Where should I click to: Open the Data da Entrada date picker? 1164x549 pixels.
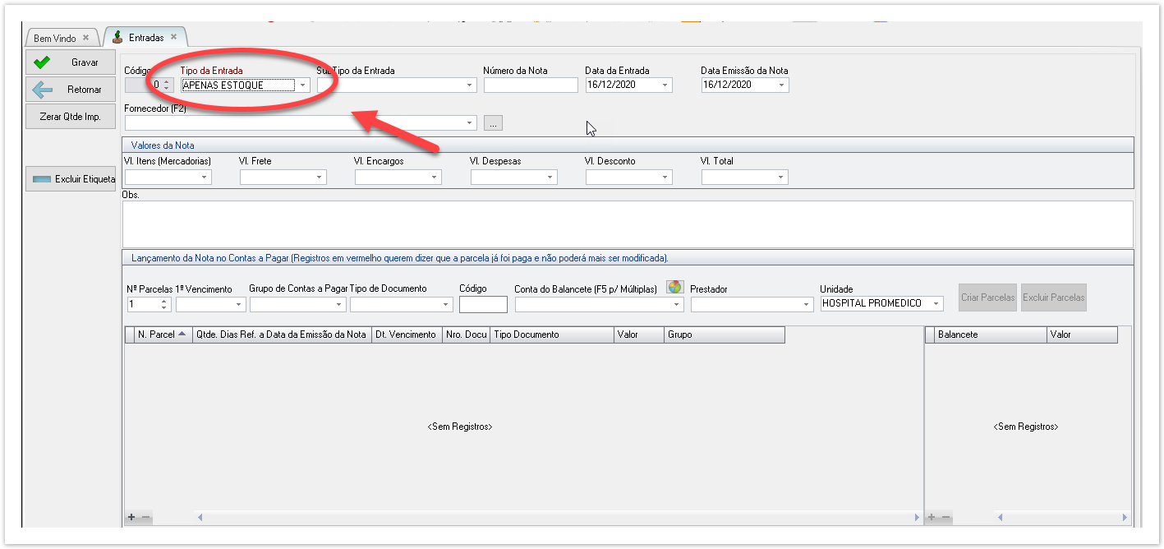coord(665,85)
